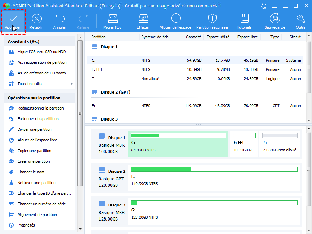Sort by the Capacité column header
Screen dimensions: 312x234
tap(193, 37)
